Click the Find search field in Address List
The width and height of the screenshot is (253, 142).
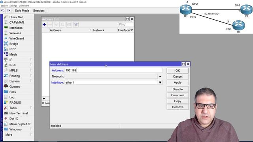[x=126, y=24]
